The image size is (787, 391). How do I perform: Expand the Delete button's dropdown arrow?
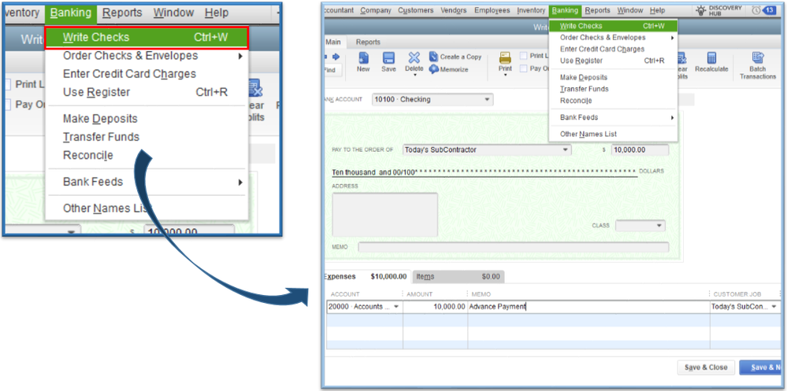coord(414,76)
